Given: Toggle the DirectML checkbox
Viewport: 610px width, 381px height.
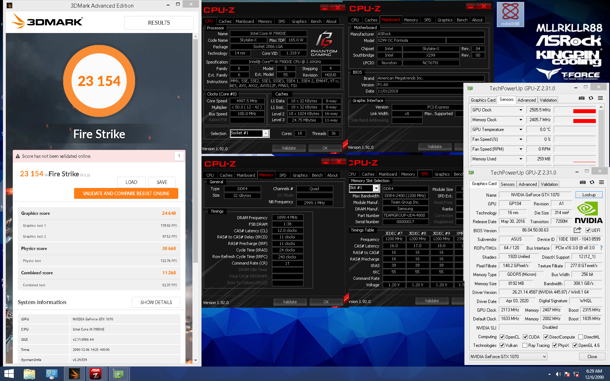Looking at the screenshot, I should coord(581,337).
